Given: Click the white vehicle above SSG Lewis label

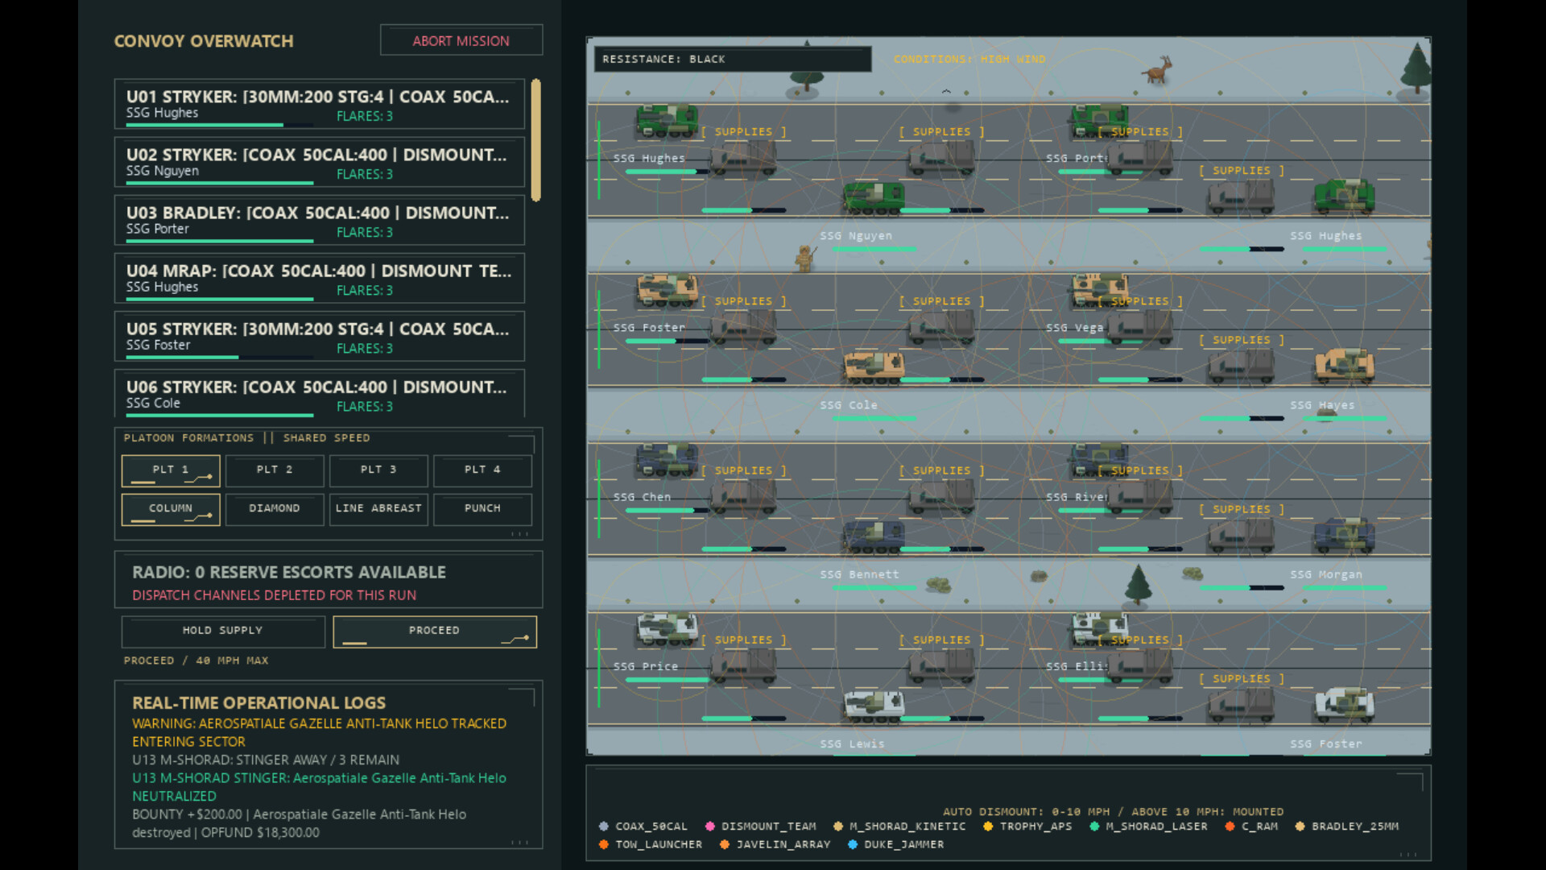Looking at the screenshot, I should 874,706.
